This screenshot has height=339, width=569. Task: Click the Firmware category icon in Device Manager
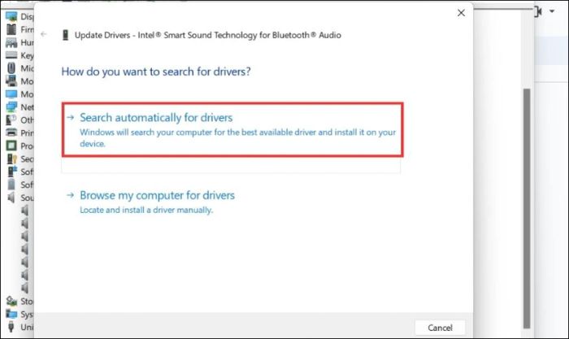coord(11,29)
